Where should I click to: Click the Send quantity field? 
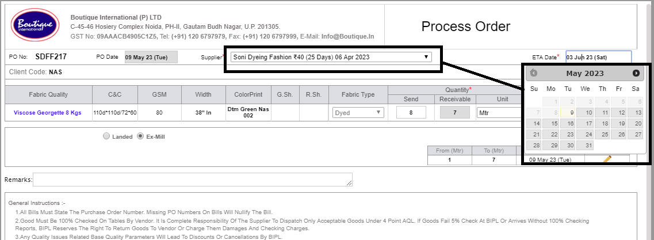coord(411,112)
